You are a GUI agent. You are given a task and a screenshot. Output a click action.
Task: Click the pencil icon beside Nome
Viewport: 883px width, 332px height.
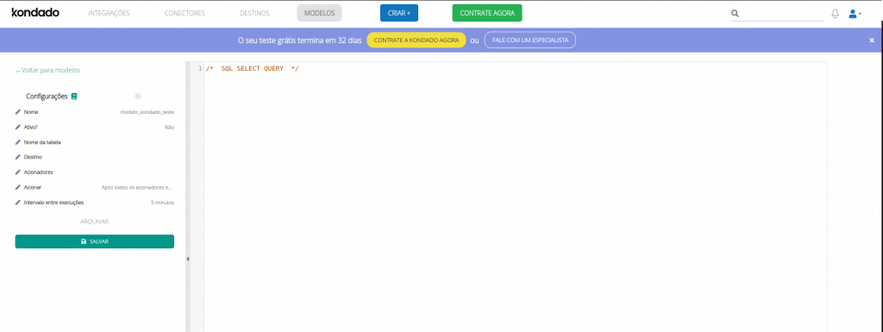pyautogui.click(x=18, y=112)
